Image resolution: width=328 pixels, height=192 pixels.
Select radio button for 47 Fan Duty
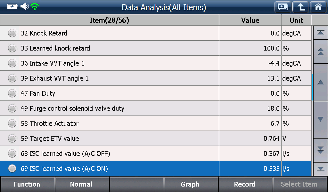point(12,93)
